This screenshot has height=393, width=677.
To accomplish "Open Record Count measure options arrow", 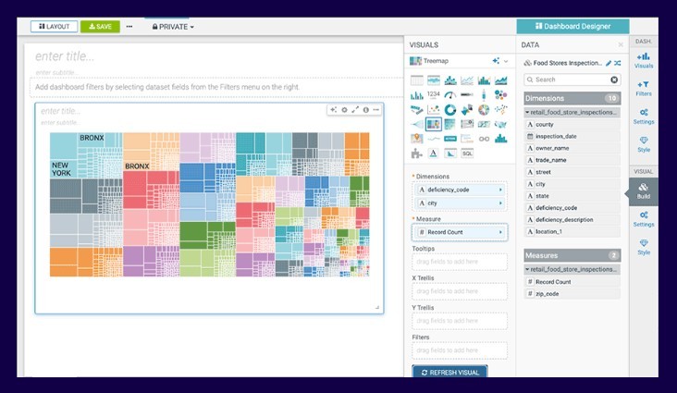I will pyautogui.click(x=500, y=232).
